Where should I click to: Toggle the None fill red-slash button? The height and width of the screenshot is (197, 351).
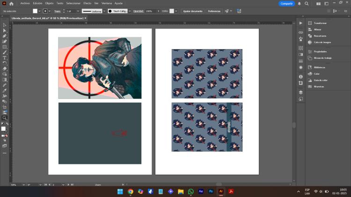7,135
